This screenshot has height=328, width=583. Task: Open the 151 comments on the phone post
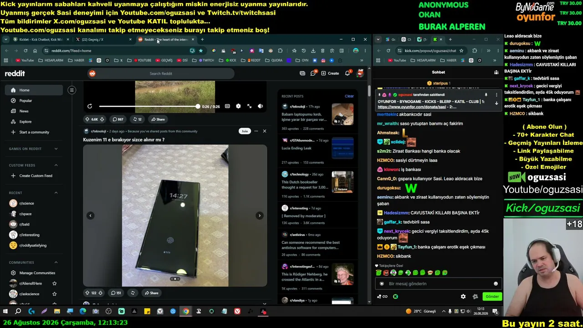pyautogui.click(x=116, y=293)
